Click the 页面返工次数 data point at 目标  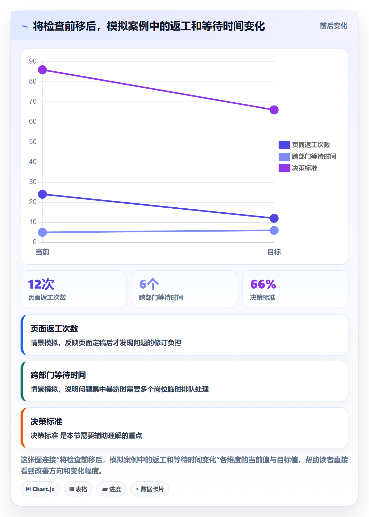tap(274, 218)
